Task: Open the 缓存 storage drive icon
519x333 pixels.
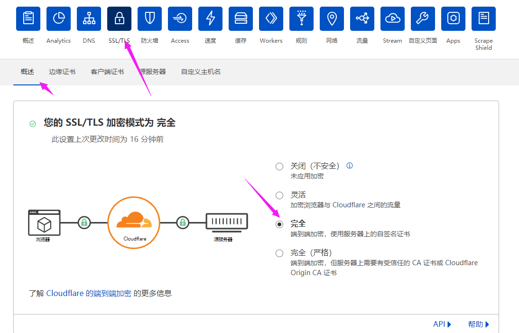Action: (241, 18)
